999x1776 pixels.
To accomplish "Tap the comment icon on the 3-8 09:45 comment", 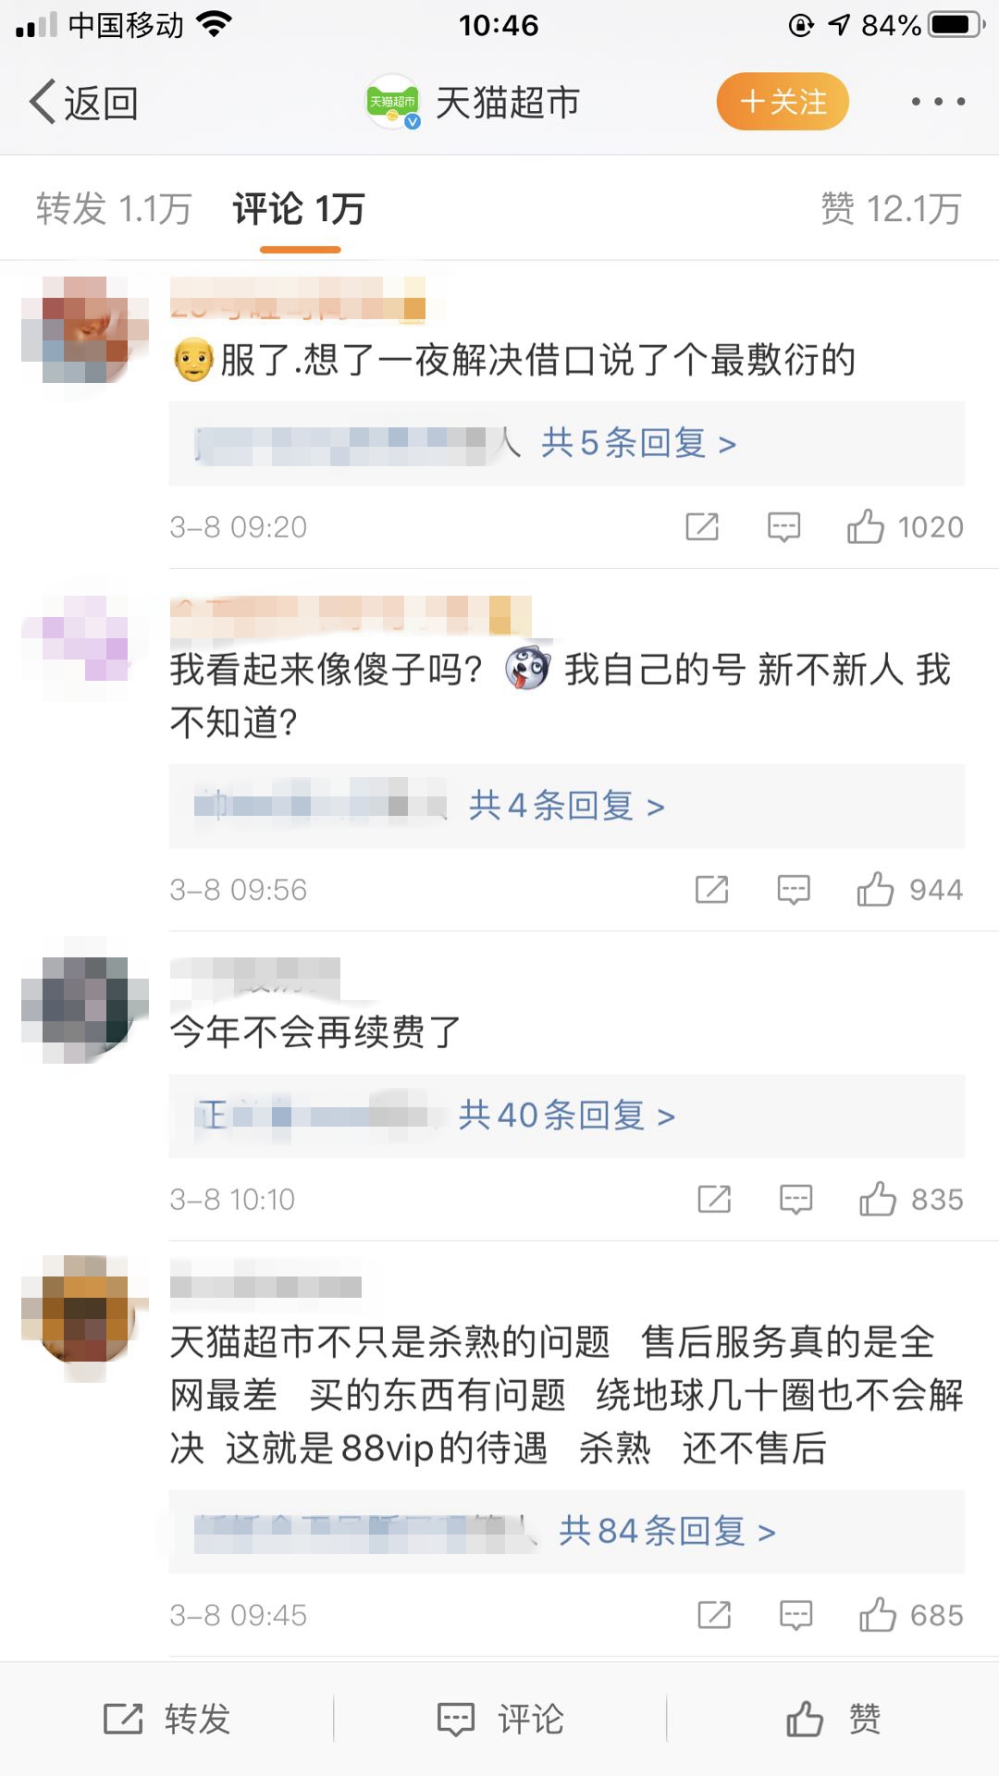I will point(795,1616).
